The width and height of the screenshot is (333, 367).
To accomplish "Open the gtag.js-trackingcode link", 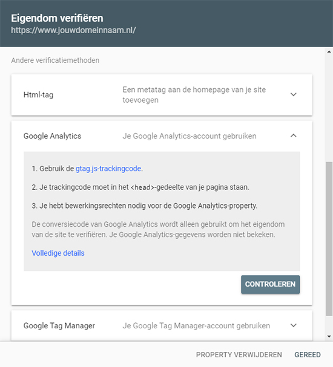I will pos(108,169).
